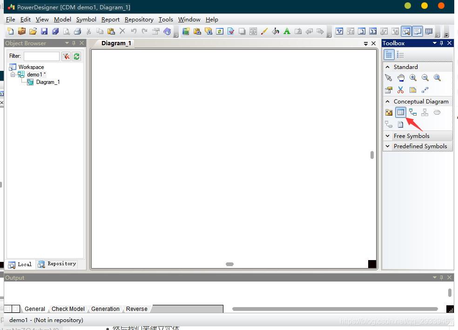458x330 pixels.
Task: Open the Toolbox panel dropdown arrow
Action: (x=434, y=43)
